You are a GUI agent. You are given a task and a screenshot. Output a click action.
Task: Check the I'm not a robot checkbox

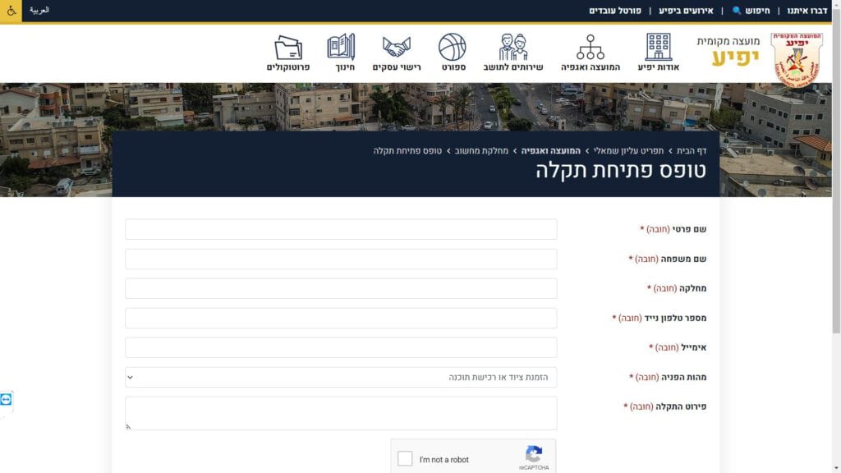pos(405,459)
